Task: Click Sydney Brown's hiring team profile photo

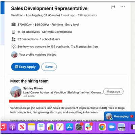Action: point(16,92)
